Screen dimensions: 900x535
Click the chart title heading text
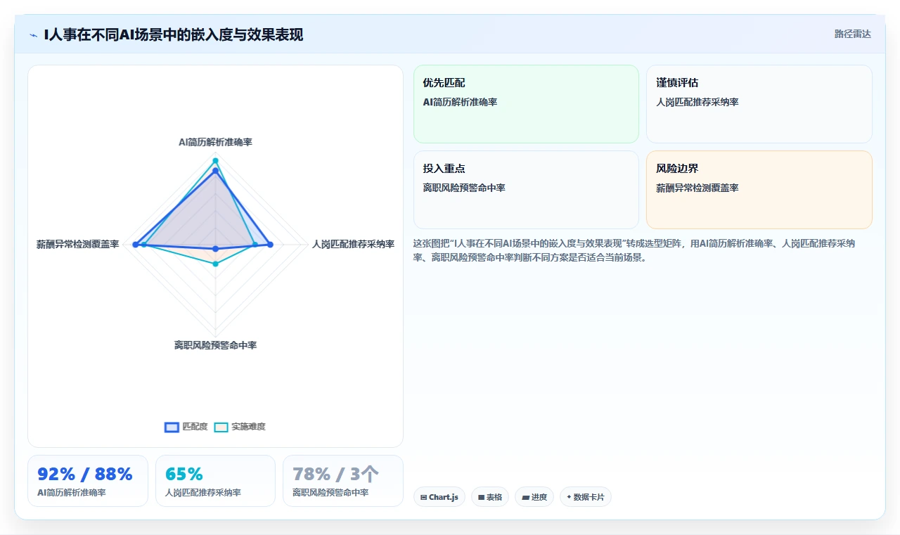[x=173, y=35]
